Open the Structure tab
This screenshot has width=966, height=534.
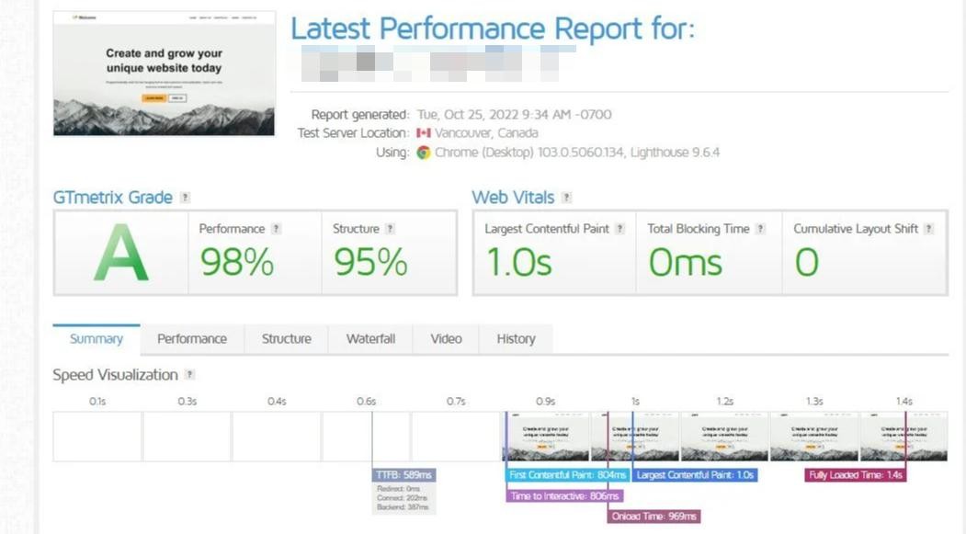(x=287, y=339)
